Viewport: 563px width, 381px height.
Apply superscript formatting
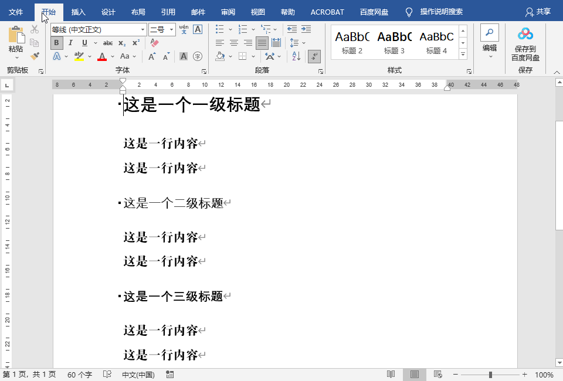coord(135,42)
